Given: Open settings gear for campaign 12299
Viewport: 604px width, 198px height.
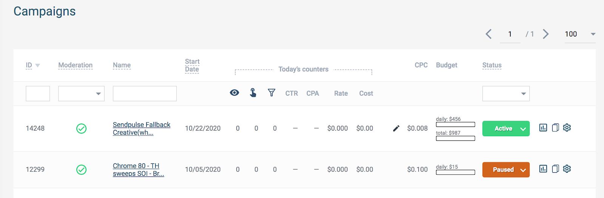Looking at the screenshot, I should point(567,169).
